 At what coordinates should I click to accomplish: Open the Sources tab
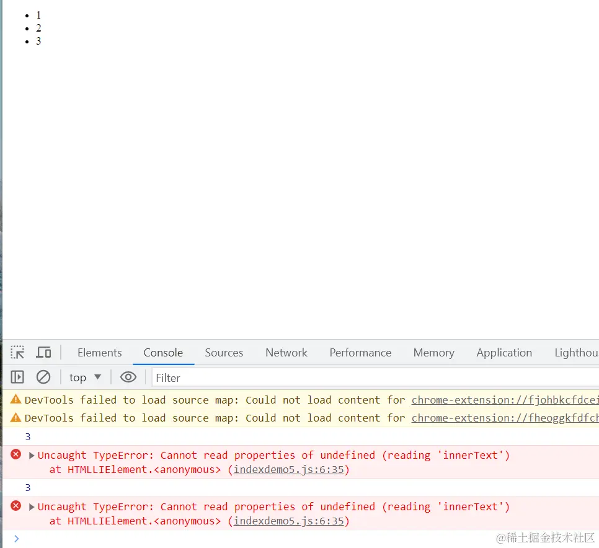coord(224,353)
